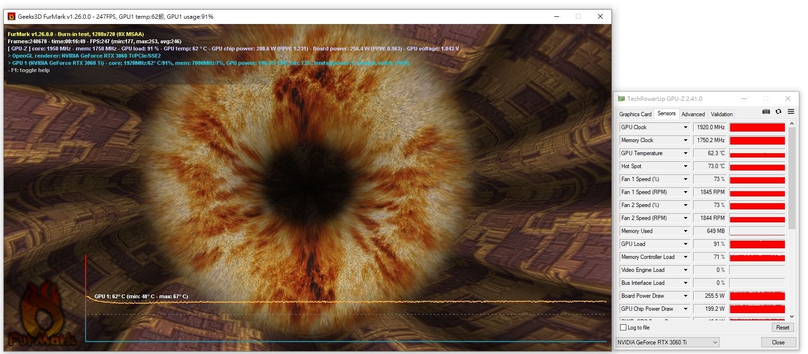808x354 pixels.
Task: Click the 1920.0 MHz GPU Clock value
Action: point(710,127)
